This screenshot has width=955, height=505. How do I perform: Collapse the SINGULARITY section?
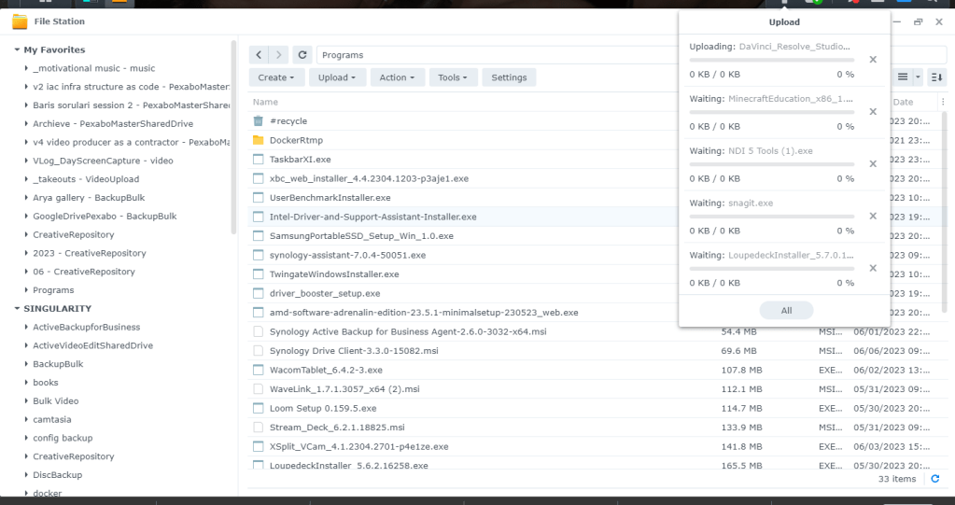17,309
